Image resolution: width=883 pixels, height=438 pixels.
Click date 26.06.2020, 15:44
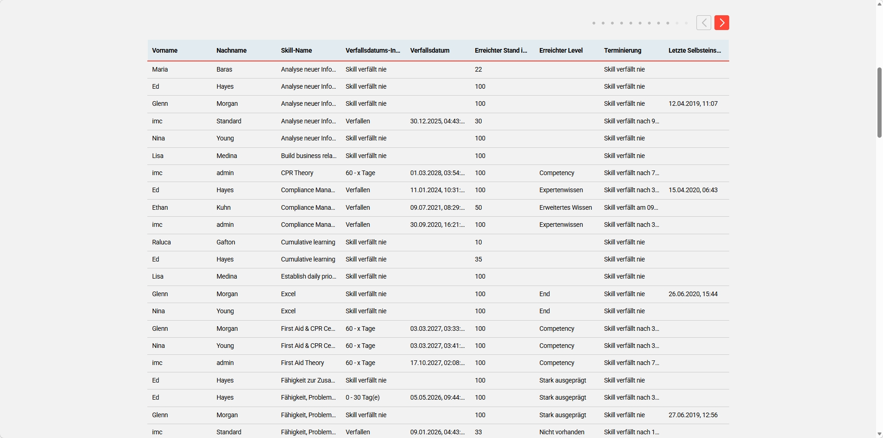[x=693, y=294]
